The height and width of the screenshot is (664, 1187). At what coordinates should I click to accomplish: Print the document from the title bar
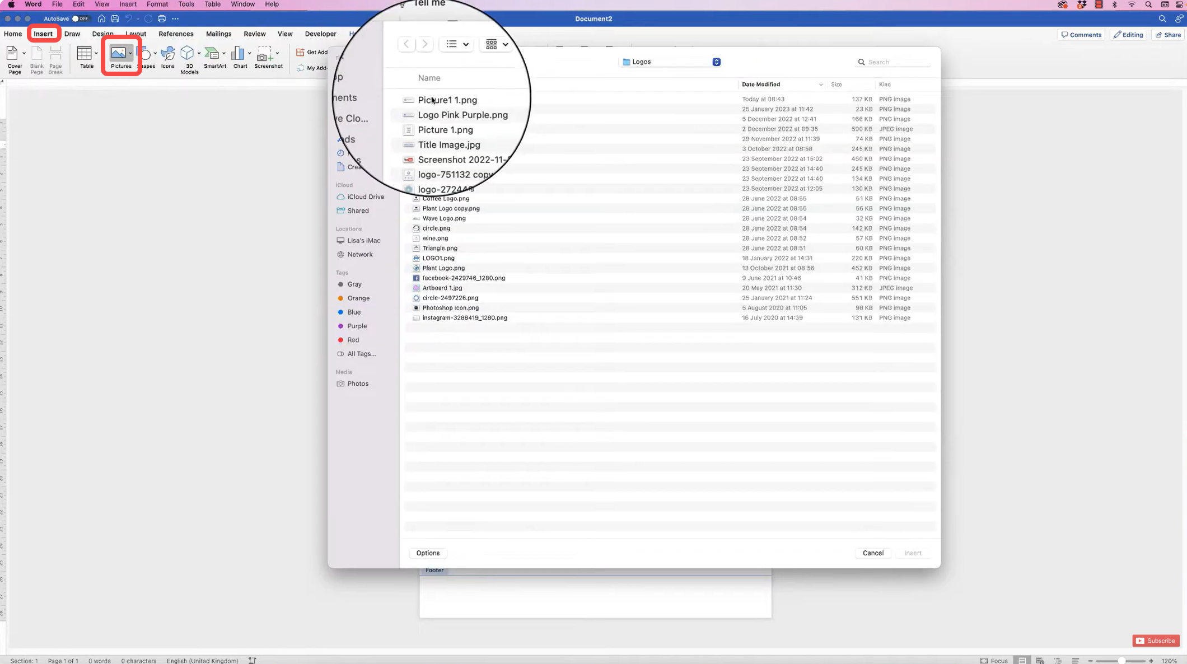pyautogui.click(x=162, y=18)
